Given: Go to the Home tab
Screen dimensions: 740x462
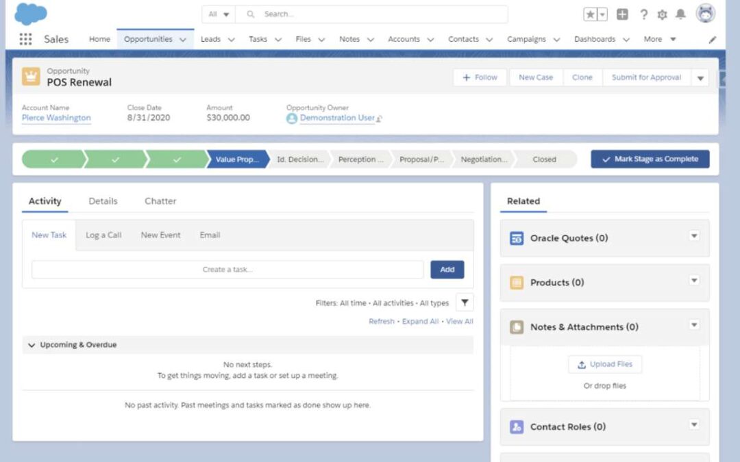Looking at the screenshot, I should click(x=99, y=39).
